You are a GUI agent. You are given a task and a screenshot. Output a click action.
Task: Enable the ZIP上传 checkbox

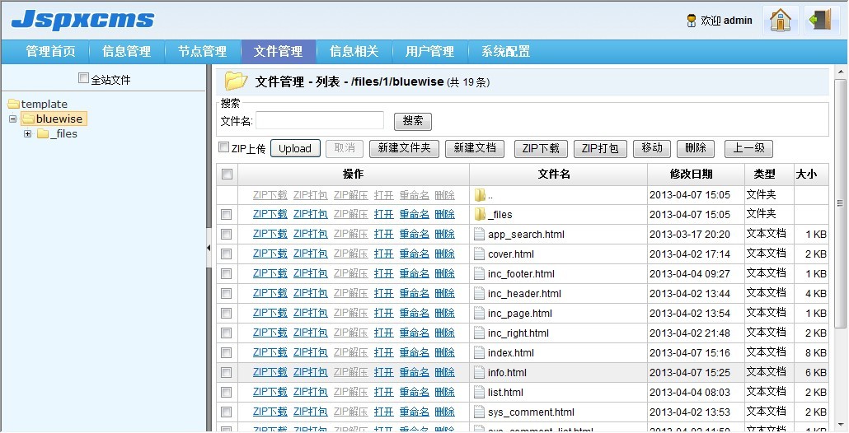coord(223,147)
